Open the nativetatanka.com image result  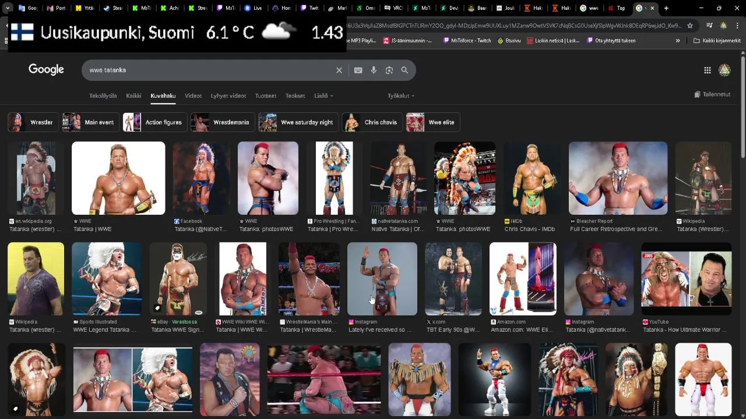(x=399, y=178)
